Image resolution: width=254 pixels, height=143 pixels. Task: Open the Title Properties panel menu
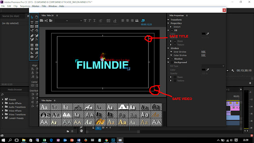[x=187, y=15]
